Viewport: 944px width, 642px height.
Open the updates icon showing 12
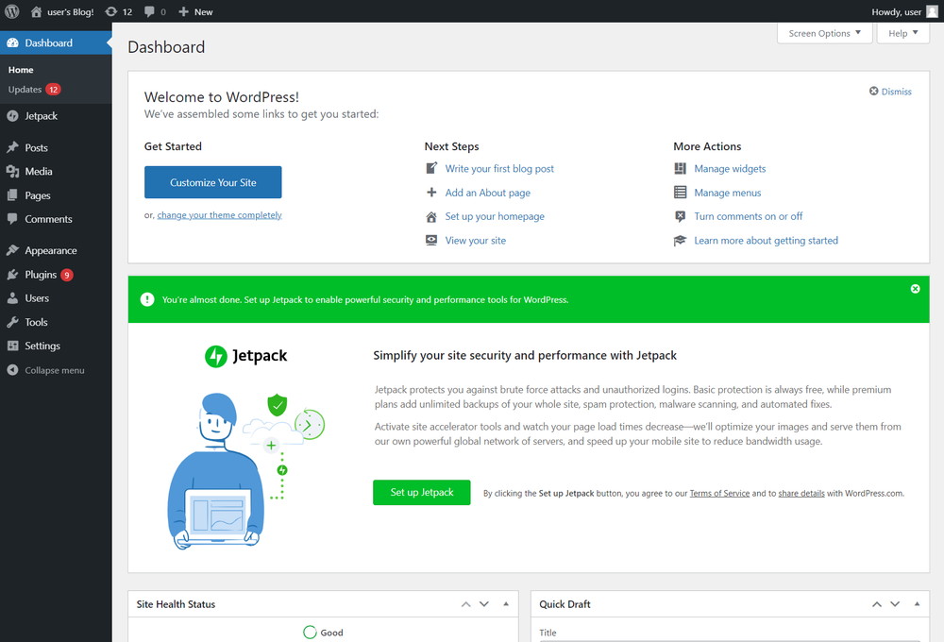119,11
